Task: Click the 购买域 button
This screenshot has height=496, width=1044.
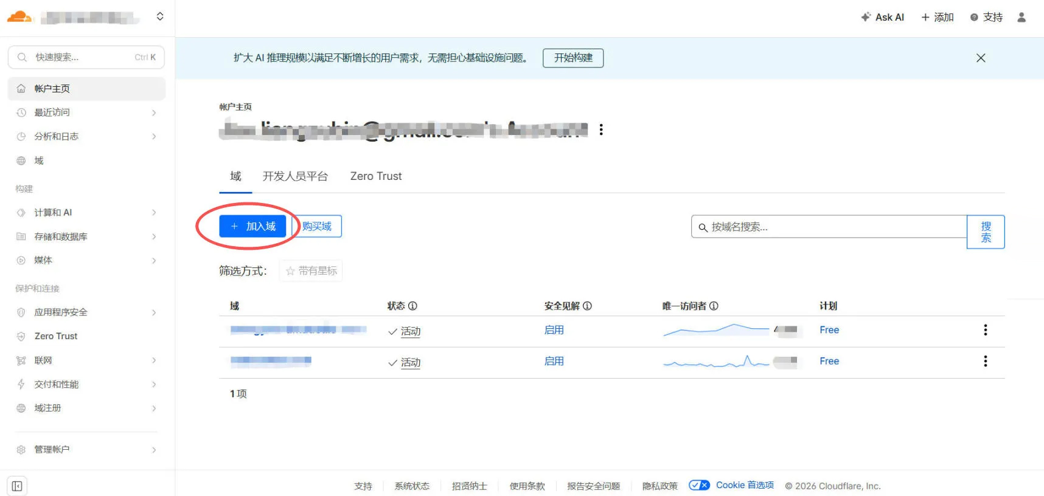Action: 317,226
